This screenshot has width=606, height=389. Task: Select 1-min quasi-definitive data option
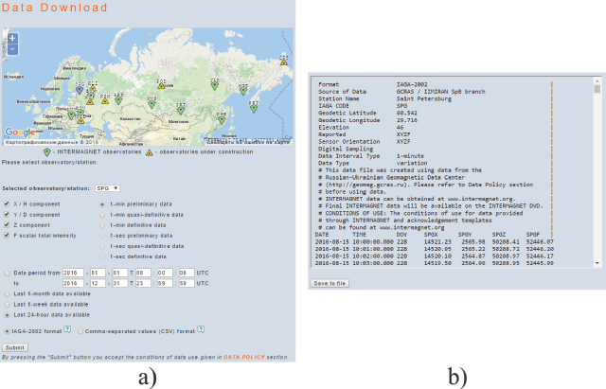point(101,215)
